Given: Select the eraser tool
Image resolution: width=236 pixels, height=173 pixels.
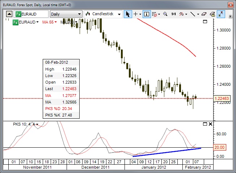Looking at the screenshot, I should [204, 14].
